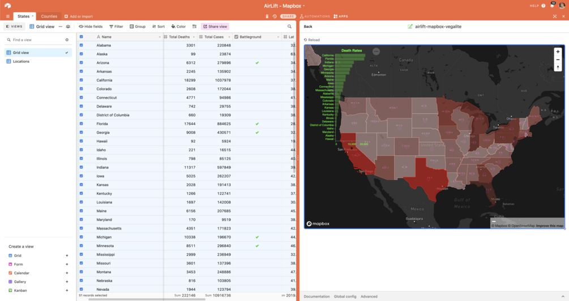Screen dimensions: 569x301
Task: Open base revision history icon
Action: (x=275, y=16)
